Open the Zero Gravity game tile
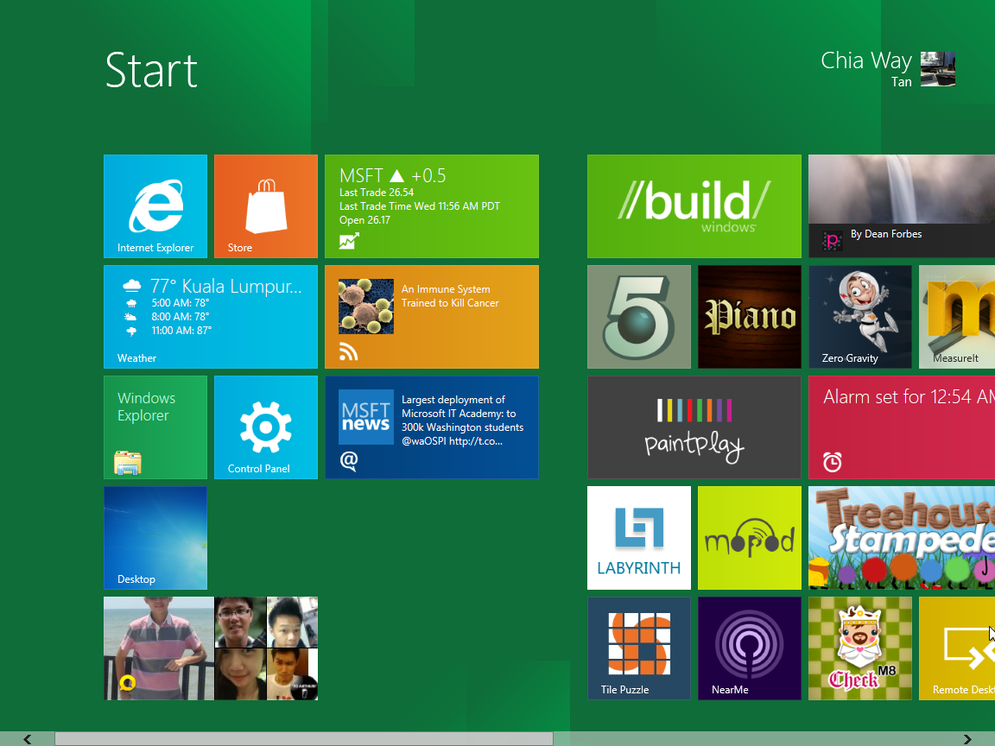The height and width of the screenshot is (746, 995). (x=860, y=317)
